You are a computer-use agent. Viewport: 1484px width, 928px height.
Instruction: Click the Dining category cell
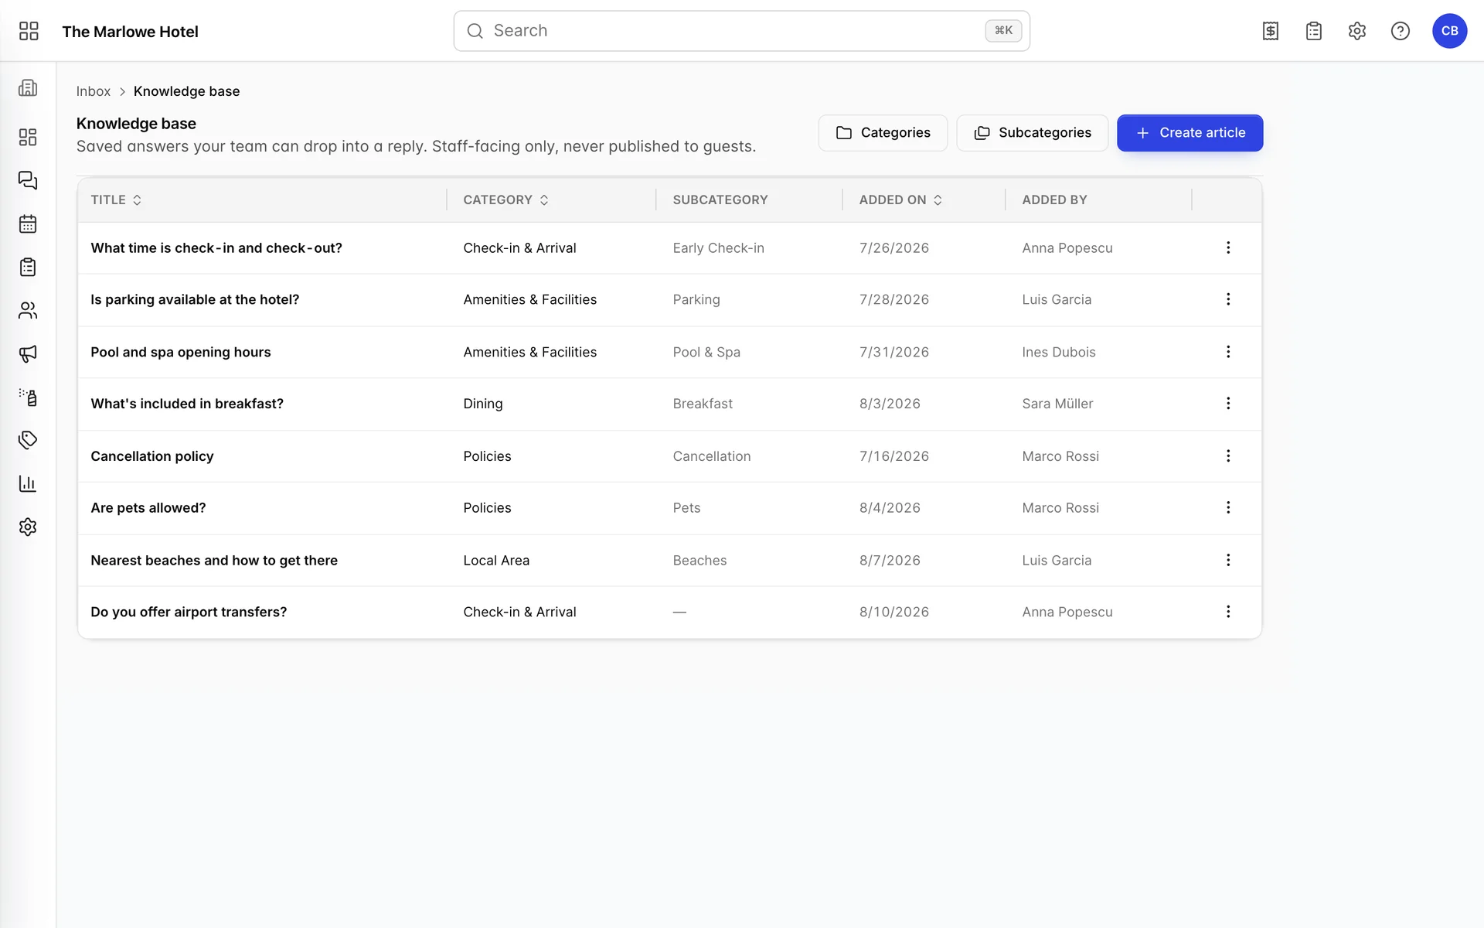point(483,404)
